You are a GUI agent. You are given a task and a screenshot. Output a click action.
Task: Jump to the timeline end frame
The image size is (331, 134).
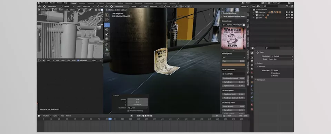pyautogui.click(x=151, y=116)
